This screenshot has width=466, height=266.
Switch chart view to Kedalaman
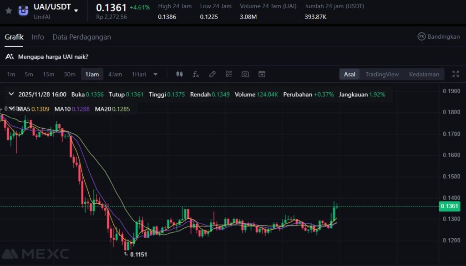(424, 74)
